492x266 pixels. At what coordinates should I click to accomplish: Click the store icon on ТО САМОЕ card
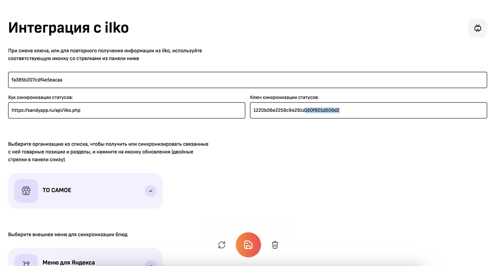pos(26,191)
